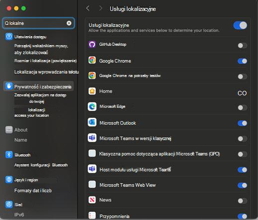Click the Klasyczna pomoc Teams (GPO) icon

(x=92, y=153)
